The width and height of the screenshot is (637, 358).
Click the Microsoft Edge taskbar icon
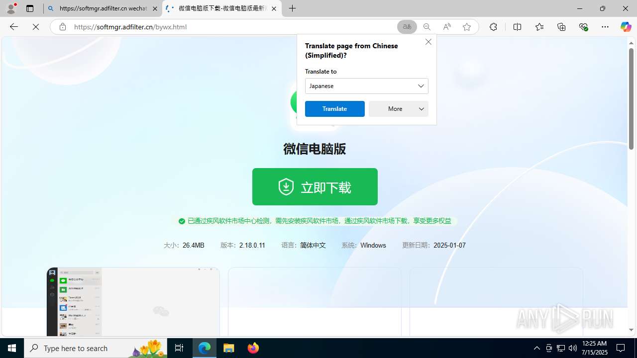[205, 348]
